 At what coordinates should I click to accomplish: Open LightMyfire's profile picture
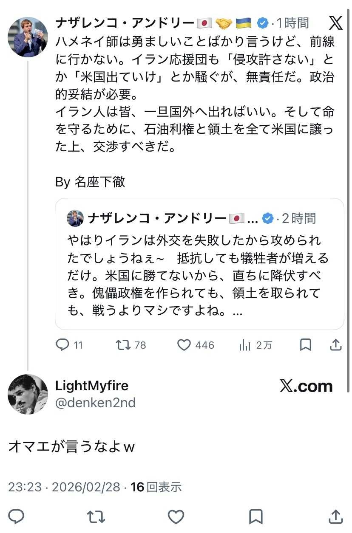click(x=28, y=394)
